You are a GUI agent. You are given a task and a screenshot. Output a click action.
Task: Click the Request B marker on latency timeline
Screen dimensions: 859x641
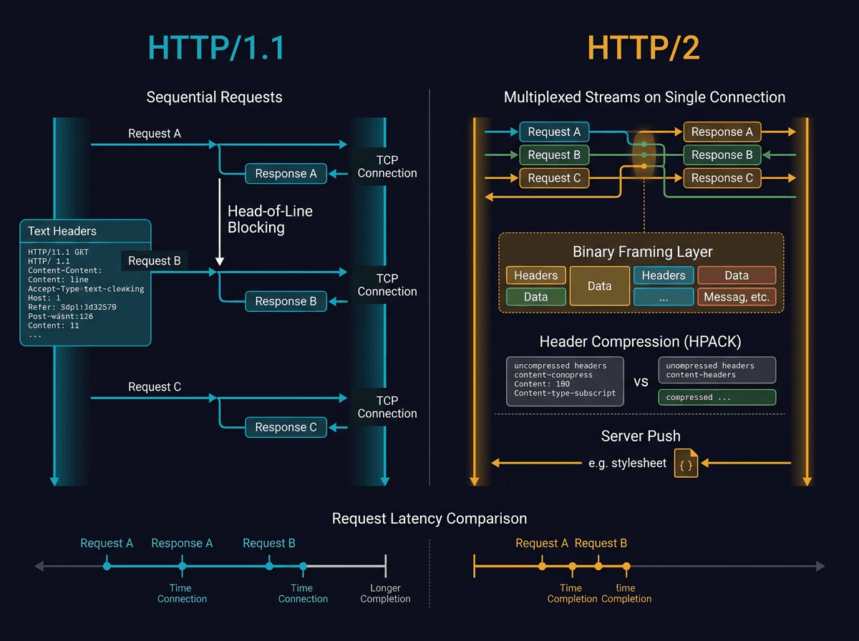268,564
